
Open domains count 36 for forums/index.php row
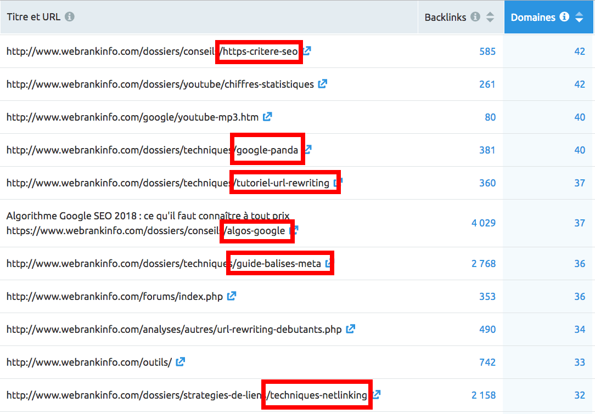tap(580, 297)
